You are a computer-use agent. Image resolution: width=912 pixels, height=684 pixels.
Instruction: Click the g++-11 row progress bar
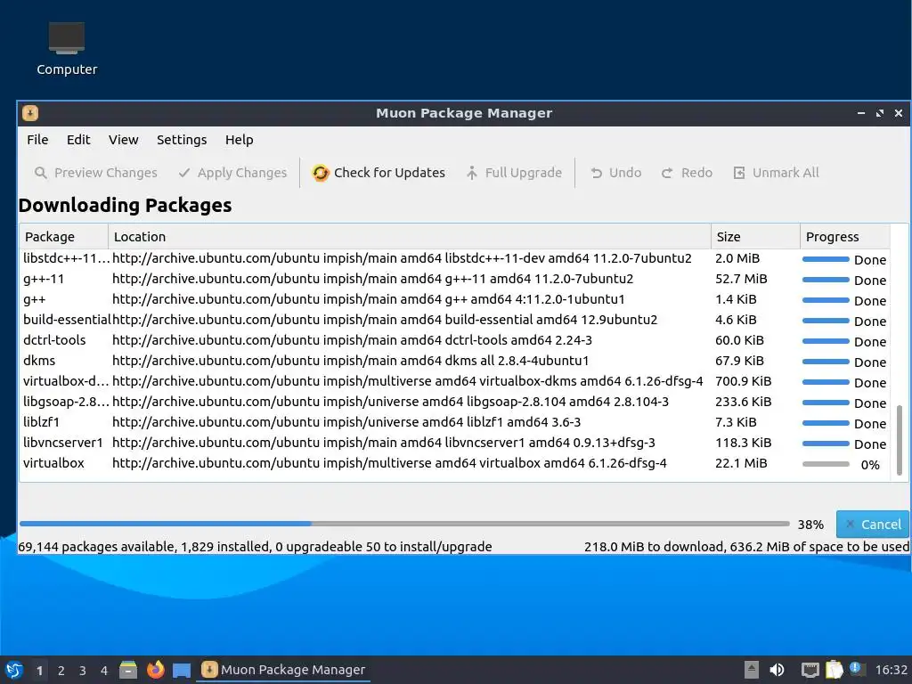(x=826, y=280)
